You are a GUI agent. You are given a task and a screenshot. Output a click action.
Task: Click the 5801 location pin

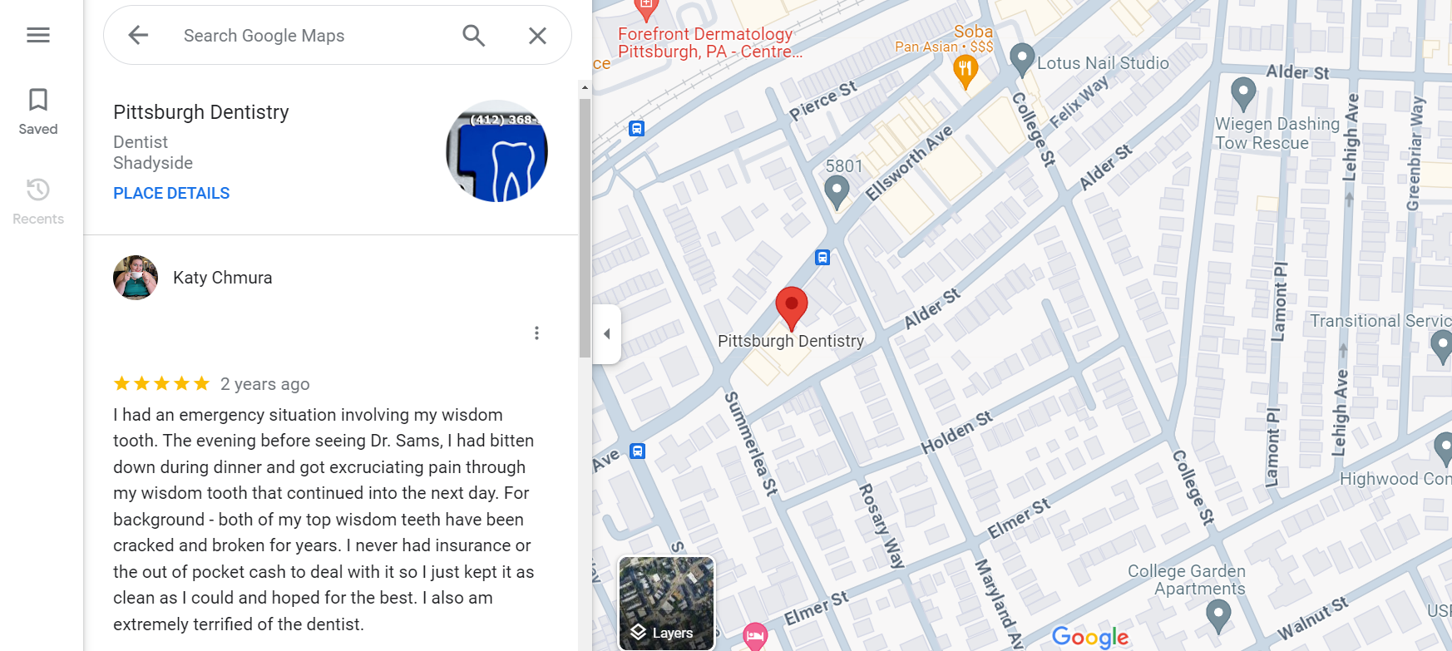[x=837, y=192]
